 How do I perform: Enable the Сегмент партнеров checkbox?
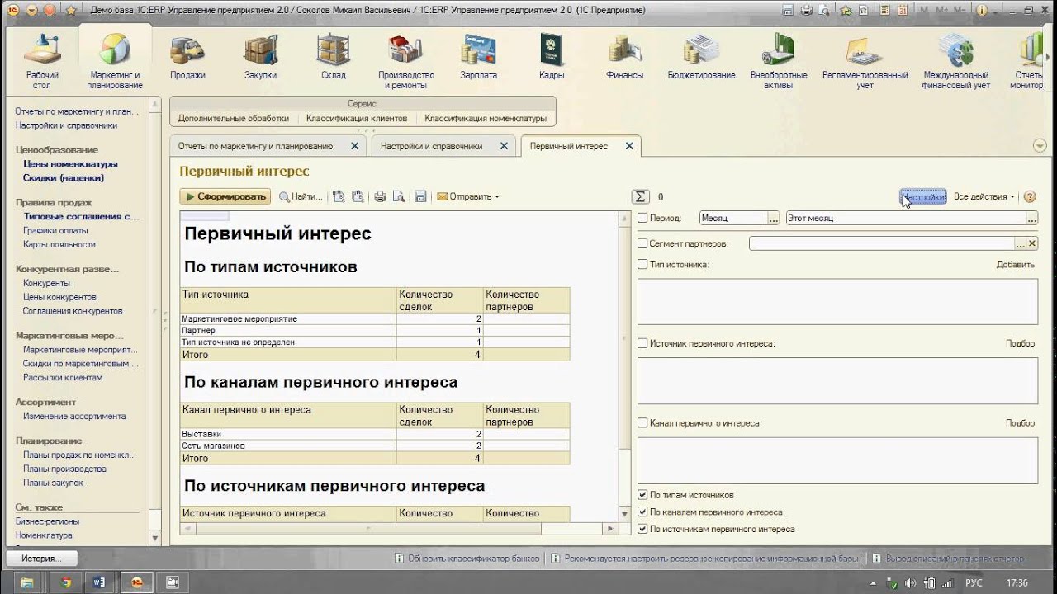coord(642,243)
